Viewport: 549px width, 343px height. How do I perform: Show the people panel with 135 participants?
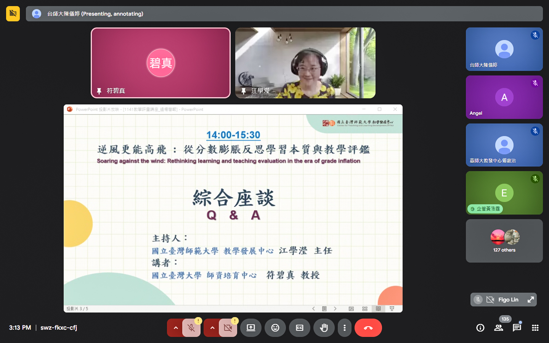click(x=499, y=328)
